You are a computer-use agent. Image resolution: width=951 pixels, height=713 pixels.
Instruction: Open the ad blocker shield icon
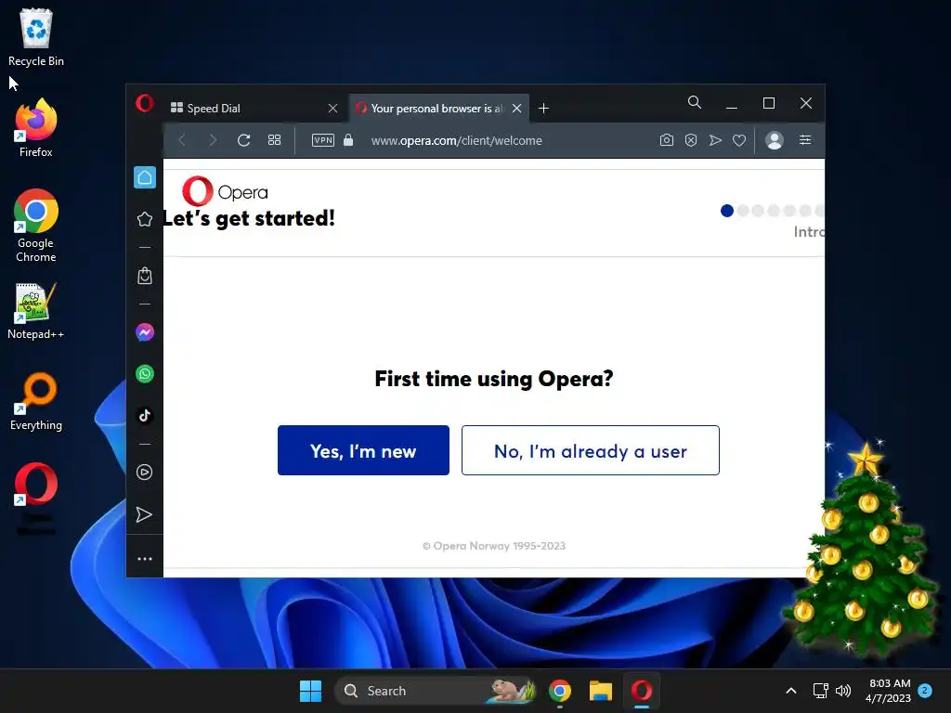click(x=691, y=141)
